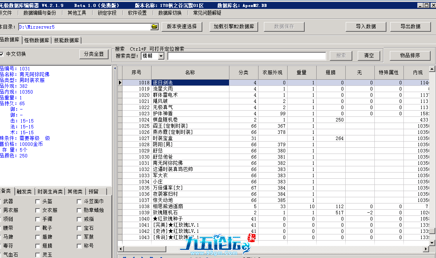
Task: Switch to the 时装生肖类 tab
Action: coord(49,192)
